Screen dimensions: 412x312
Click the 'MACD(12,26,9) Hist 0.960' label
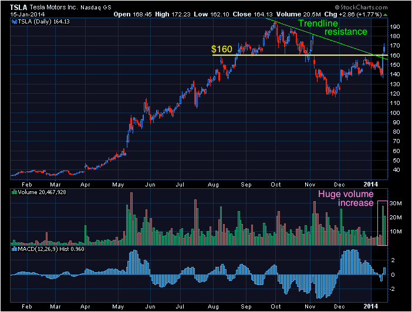(x=51, y=249)
